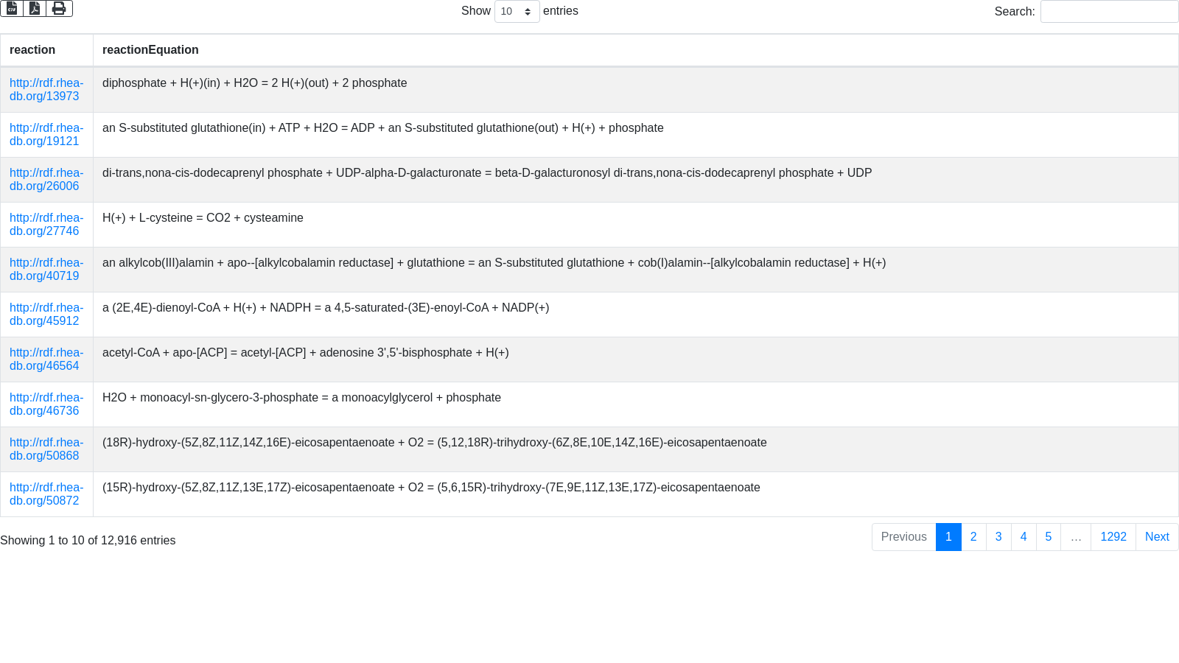Open the rhea-db.org/13973 reaction link
Viewport: 1179px width, 663px height.
click(46, 90)
